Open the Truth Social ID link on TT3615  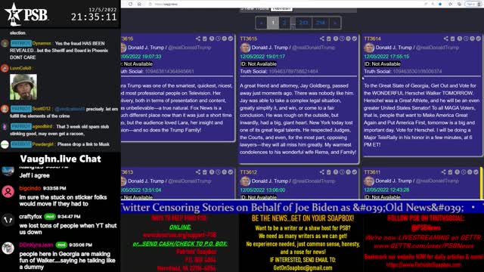(x=293, y=72)
